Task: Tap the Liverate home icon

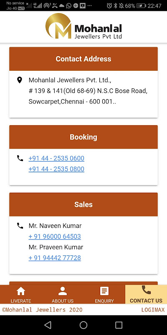Action: click(21, 291)
